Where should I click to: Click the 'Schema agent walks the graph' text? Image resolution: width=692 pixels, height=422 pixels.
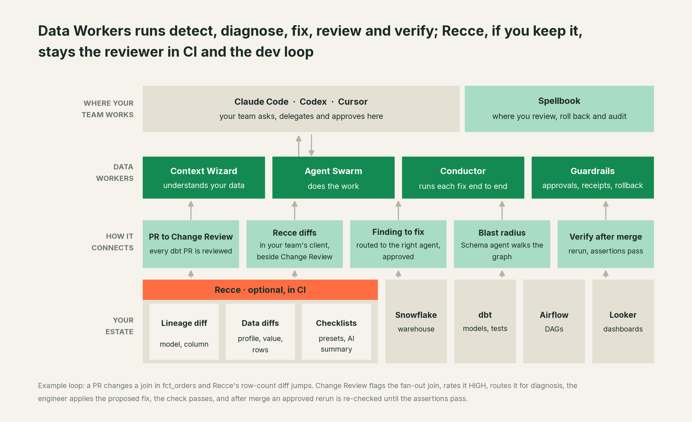(502, 251)
